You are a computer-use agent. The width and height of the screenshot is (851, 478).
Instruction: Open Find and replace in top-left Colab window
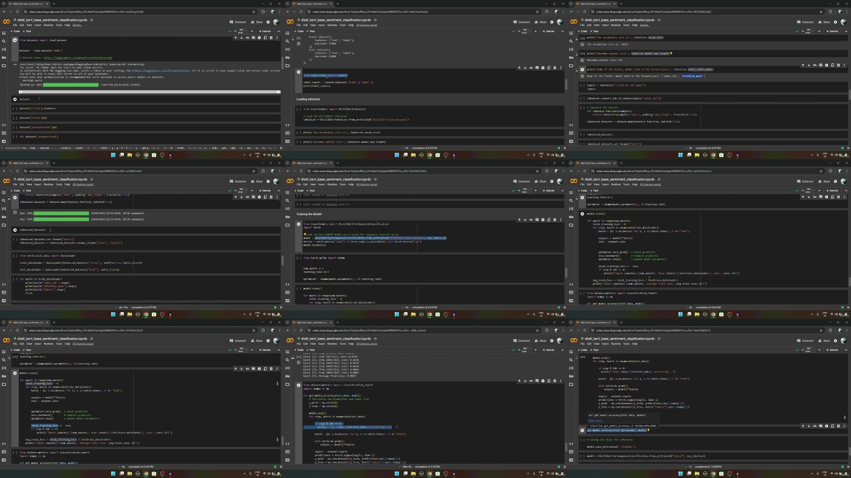pyautogui.click(x=4, y=41)
